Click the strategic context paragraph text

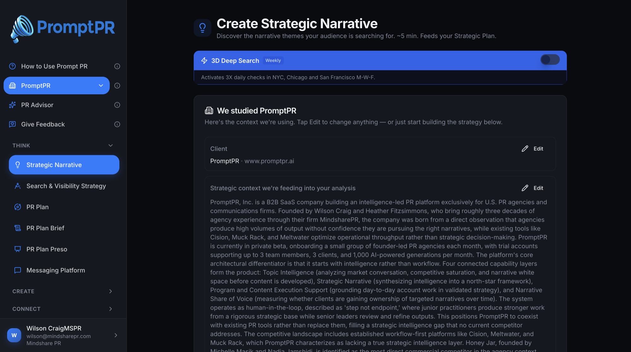(x=379, y=275)
